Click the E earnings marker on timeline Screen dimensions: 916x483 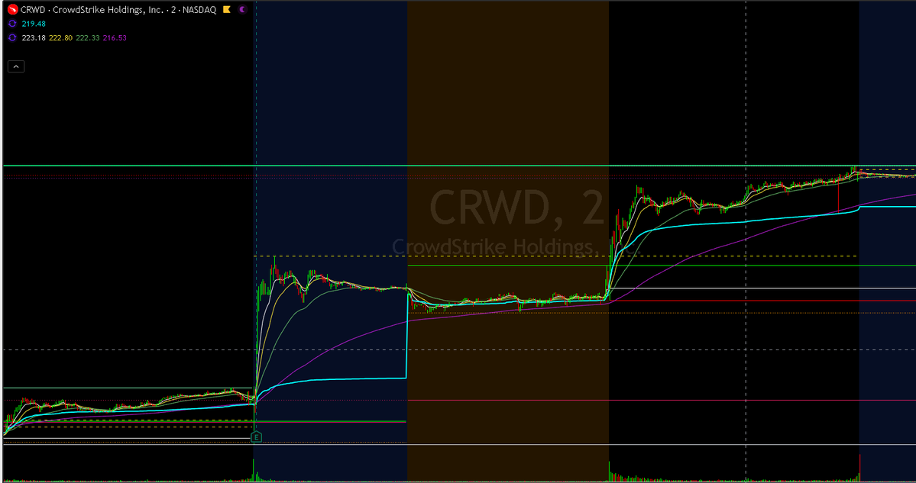coord(256,437)
